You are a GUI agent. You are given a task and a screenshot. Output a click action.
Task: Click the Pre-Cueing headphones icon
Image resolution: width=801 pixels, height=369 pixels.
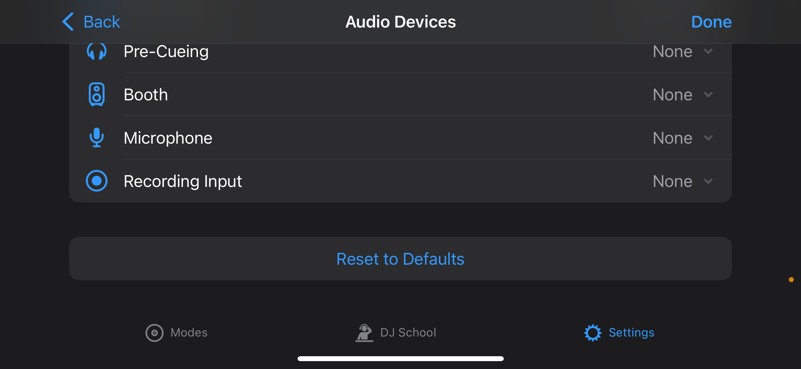96,51
